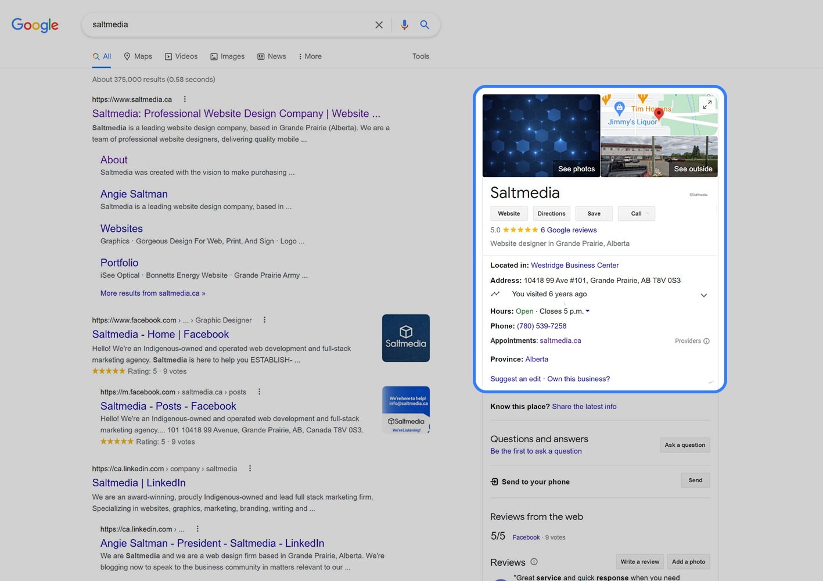823x581 pixels.
Task: Switch to the News tab
Action: pos(271,56)
